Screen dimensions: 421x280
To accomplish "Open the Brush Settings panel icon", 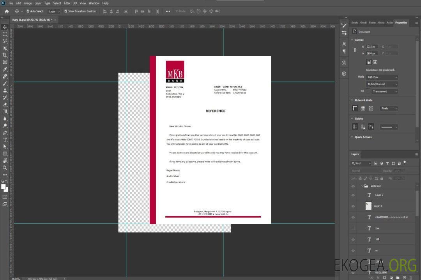I will [344, 25].
